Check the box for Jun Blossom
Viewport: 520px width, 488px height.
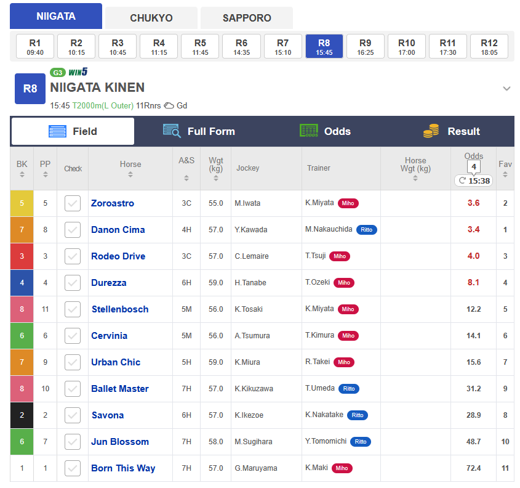click(x=73, y=442)
